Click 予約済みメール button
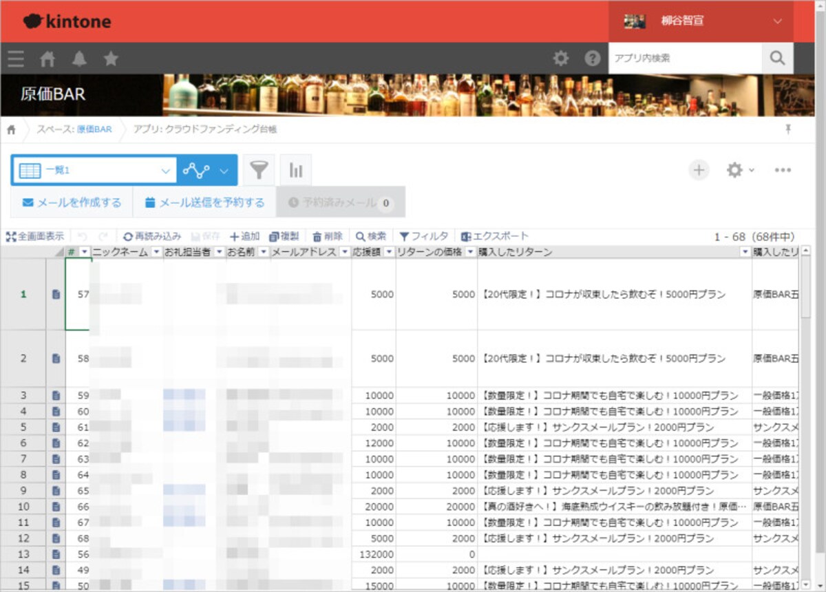Viewport: 826px width, 592px height. coord(341,202)
